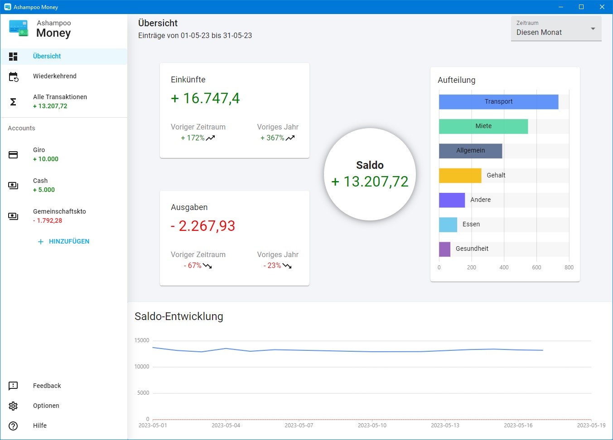The image size is (613, 440).
Task: Click the round Saldo balance circle
Action: [x=370, y=174]
